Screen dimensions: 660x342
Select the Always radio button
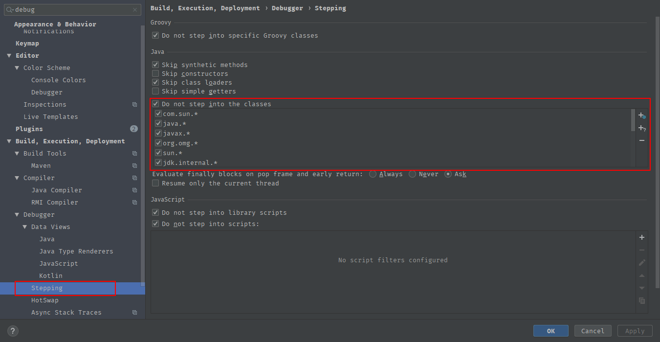pos(373,174)
